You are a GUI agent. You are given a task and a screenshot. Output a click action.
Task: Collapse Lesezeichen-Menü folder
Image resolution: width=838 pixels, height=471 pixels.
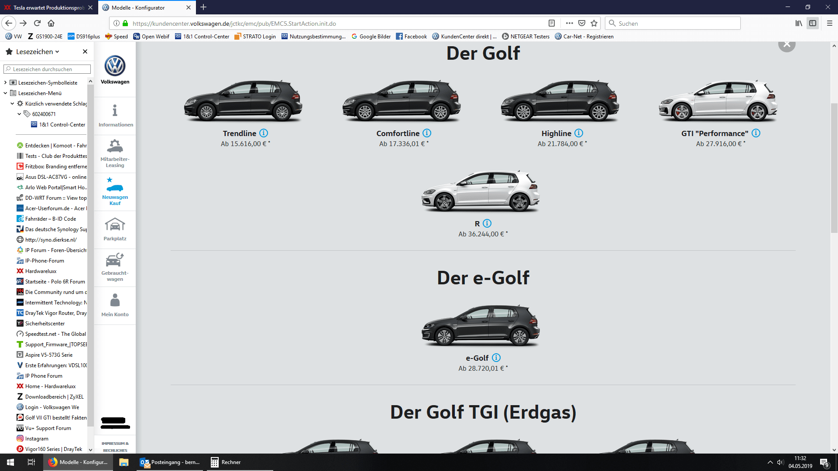5,93
